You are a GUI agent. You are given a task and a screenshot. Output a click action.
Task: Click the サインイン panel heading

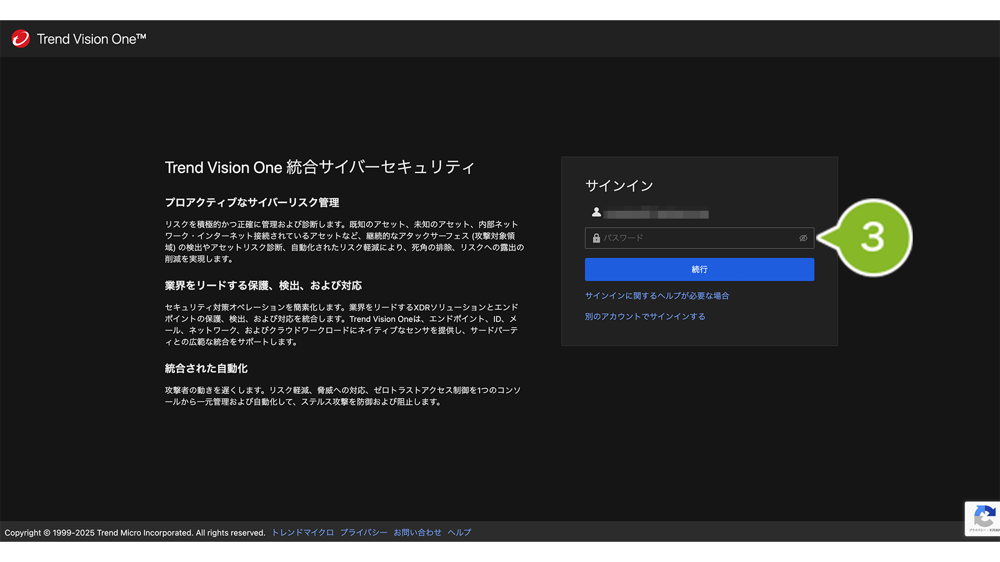619,186
